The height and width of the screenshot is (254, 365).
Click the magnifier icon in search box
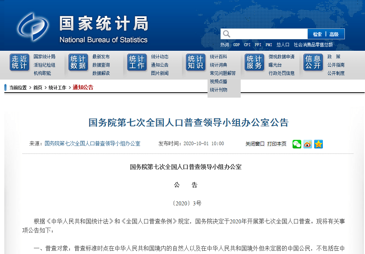tap(227, 34)
